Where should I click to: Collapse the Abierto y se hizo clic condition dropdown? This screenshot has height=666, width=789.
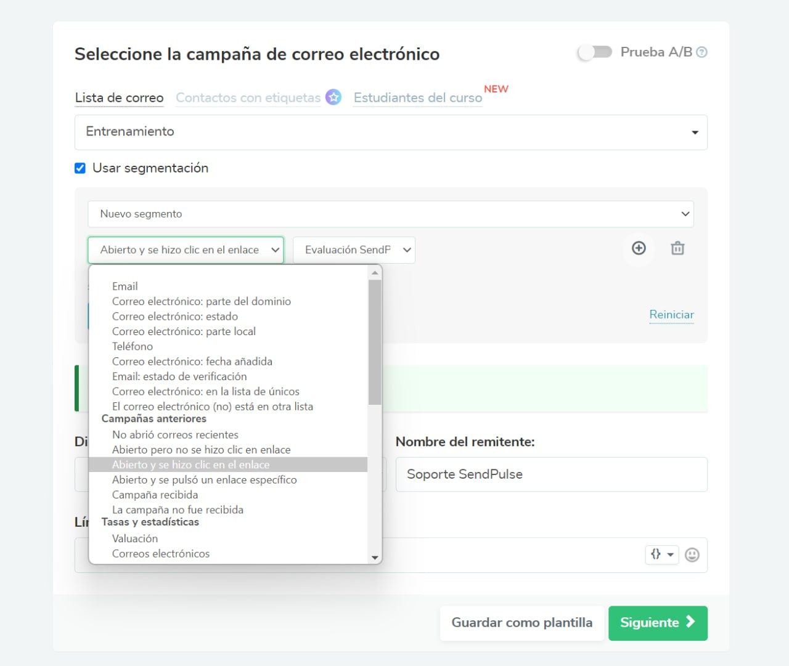[x=186, y=250]
